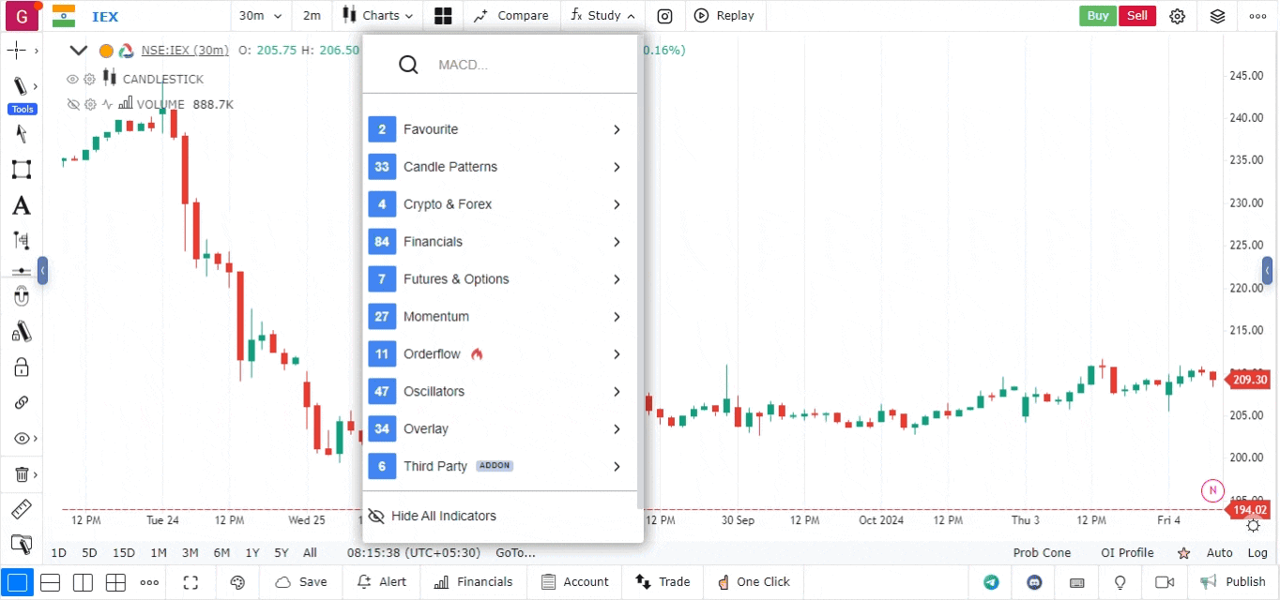Toggle visibility of the Candlestick series

(x=72, y=80)
